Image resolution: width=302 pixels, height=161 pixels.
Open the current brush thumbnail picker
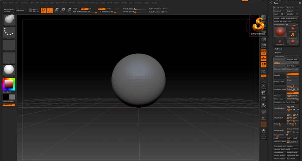tap(9, 20)
